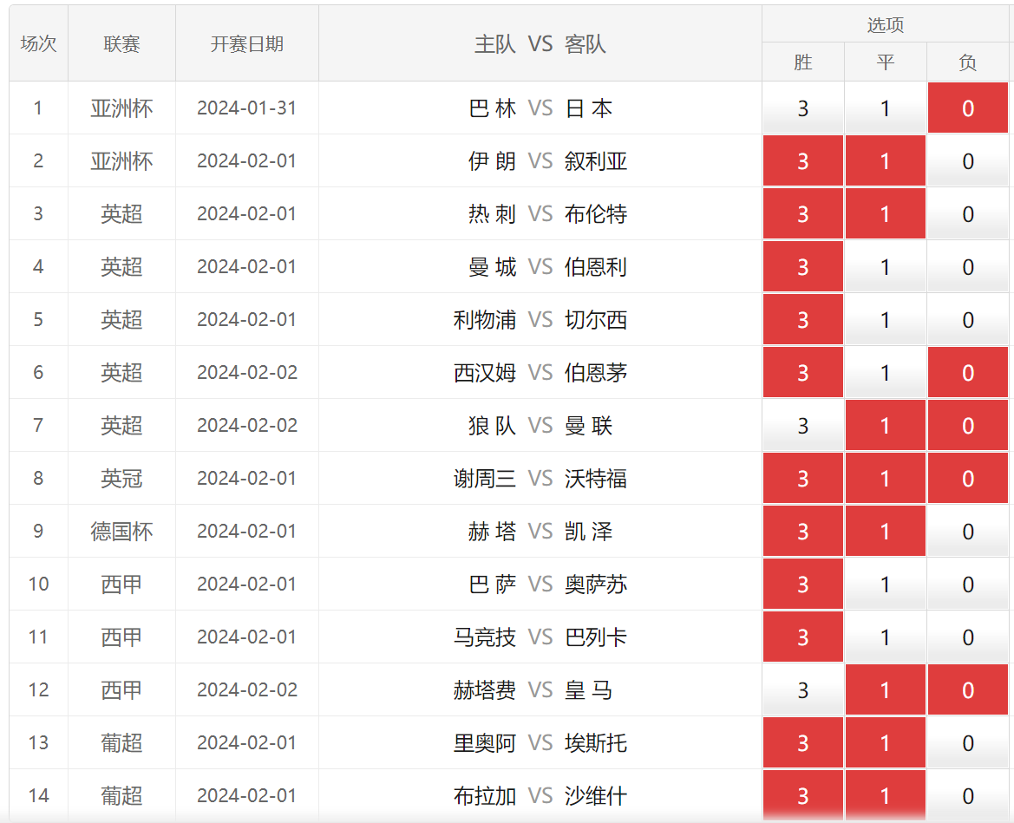1014x823 pixels.
Task: Deselect draw option 1 for 伊朗 VS 叙利亚
Action: [886, 161]
